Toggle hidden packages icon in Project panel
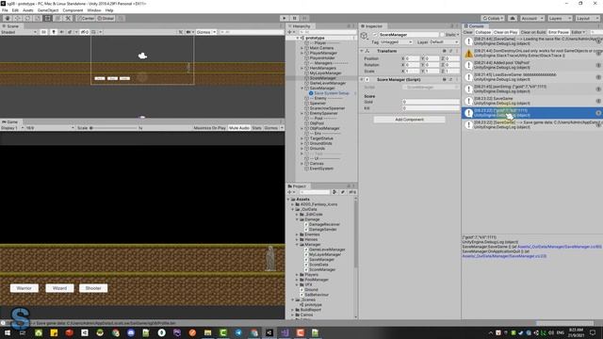The image size is (603, 339). pos(352,192)
